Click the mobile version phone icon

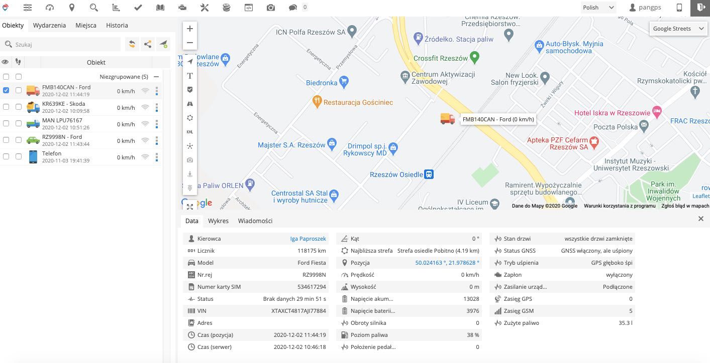click(x=679, y=8)
